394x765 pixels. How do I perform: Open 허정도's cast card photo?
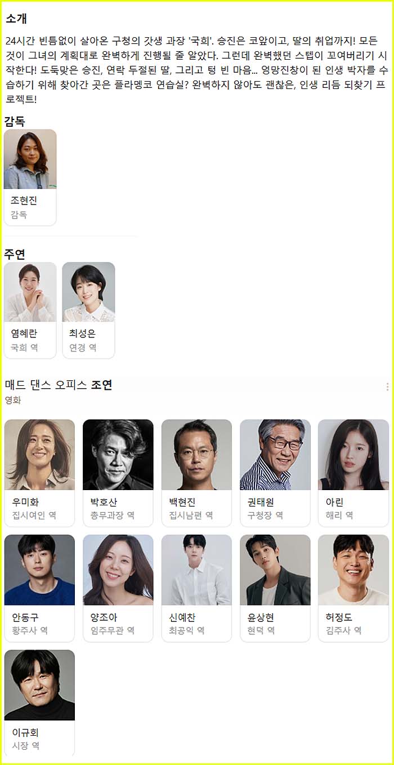click(x=353, y=570)
